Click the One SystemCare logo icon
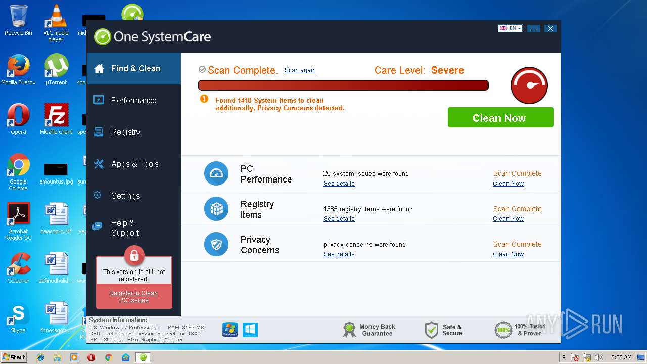 coord(103,37)
